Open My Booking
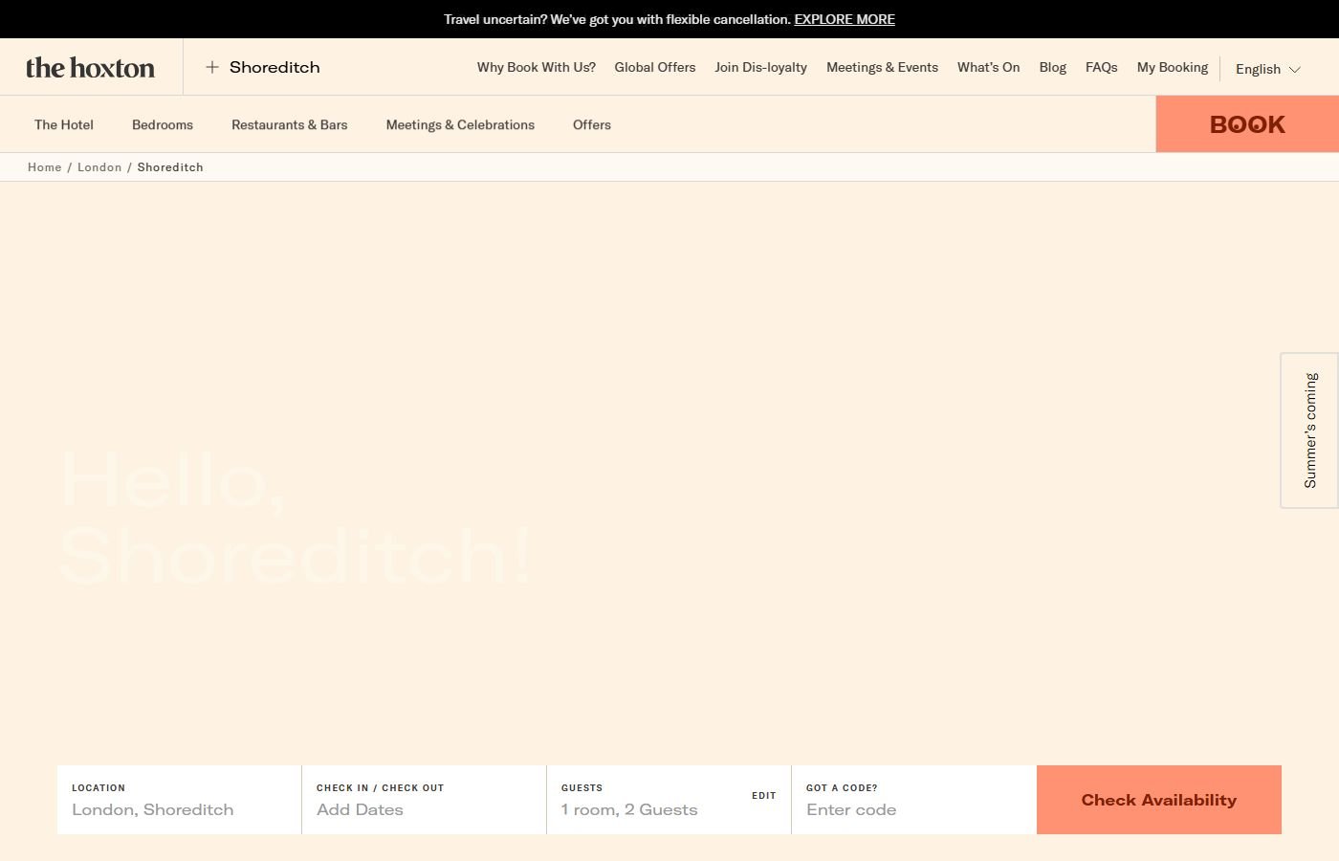 (1173, 67)
